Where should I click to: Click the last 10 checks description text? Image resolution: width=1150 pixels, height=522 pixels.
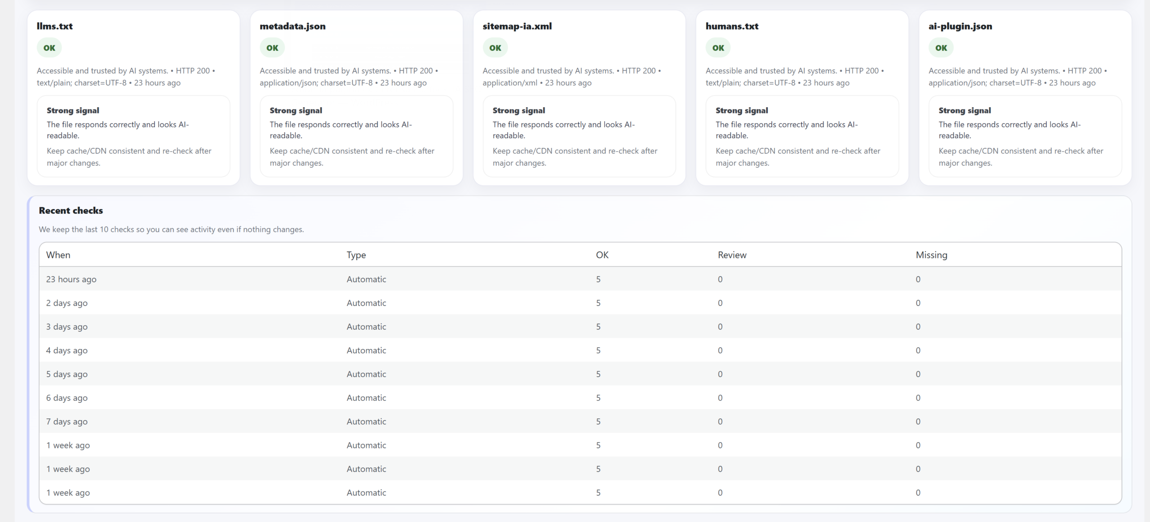(171, 230)
